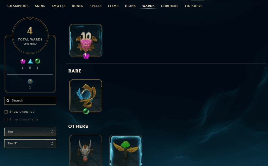
Task: Enable the Show Unowned checkbox
Action: [6, 112]
